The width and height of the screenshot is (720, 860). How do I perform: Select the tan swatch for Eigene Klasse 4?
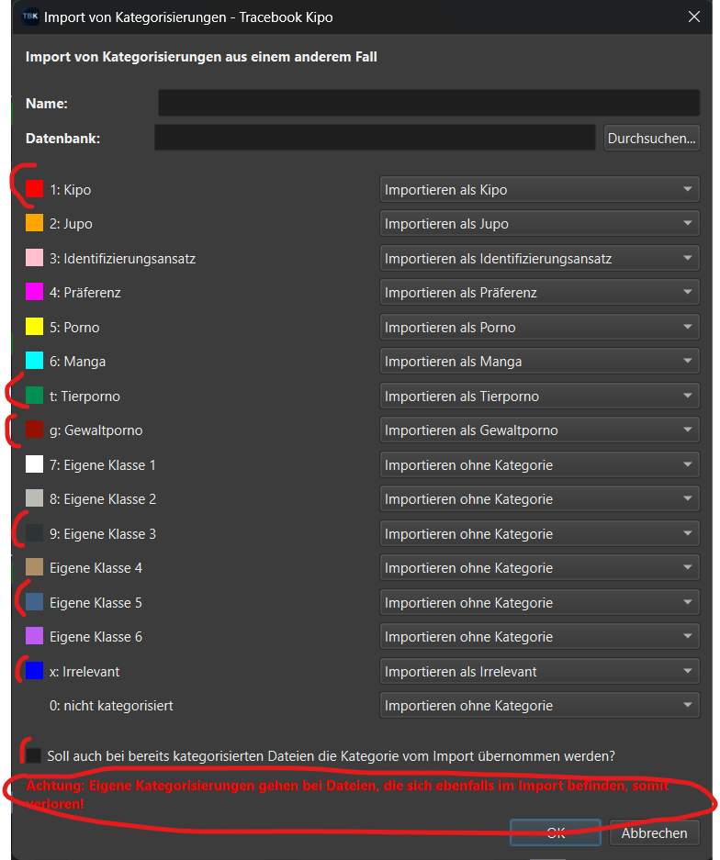pos(35,567)
